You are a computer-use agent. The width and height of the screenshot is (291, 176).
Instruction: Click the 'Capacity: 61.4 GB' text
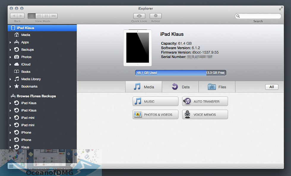coord(176,43)
